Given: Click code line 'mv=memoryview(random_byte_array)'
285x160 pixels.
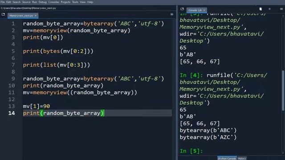Looking at the screenshot, I should point(77,31).
